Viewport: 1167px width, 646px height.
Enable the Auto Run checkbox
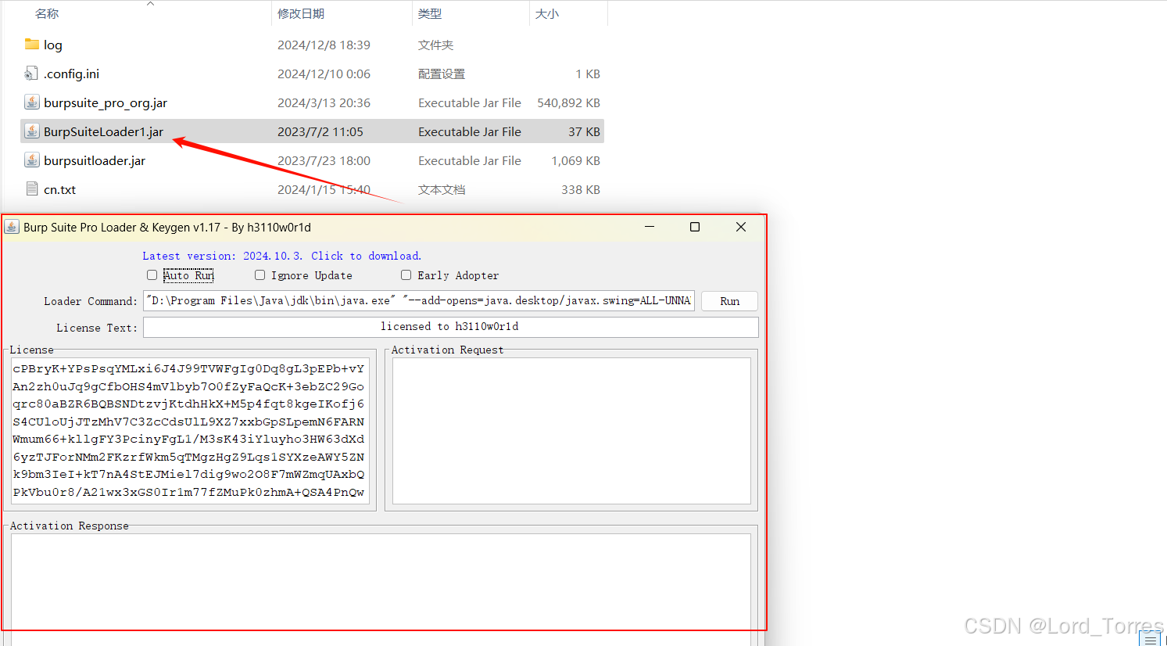[152, 275]
